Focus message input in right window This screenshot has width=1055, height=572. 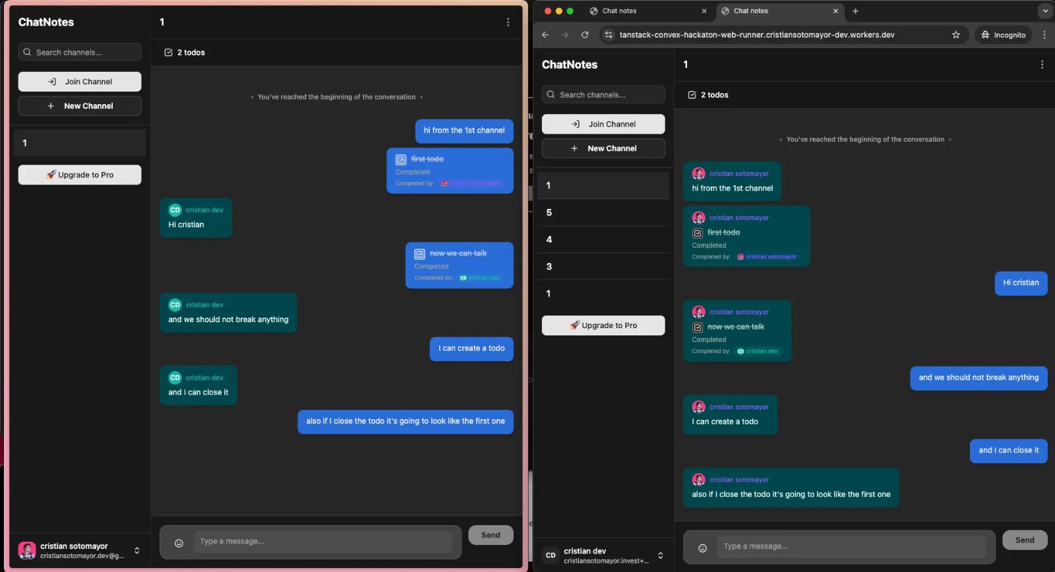(851, 546)
